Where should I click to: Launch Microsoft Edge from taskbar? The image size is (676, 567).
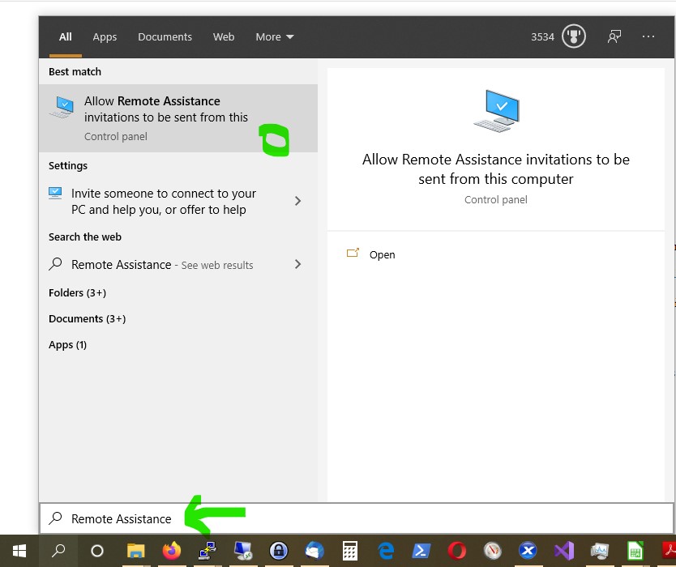tap(386, 551)
